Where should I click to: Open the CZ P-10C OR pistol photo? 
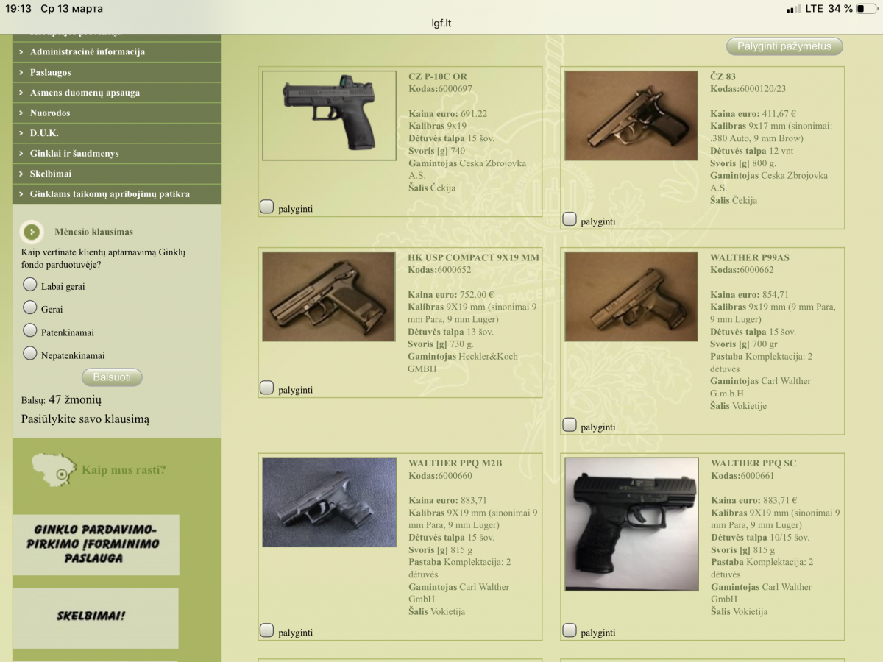329,115
